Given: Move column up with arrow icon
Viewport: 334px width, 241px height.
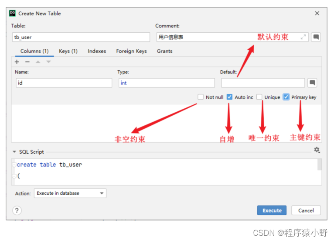Looking at the screenshot, I should point(38,62).
